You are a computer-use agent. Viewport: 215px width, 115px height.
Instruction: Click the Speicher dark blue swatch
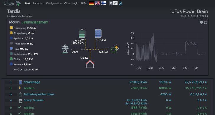coord(11,38)
